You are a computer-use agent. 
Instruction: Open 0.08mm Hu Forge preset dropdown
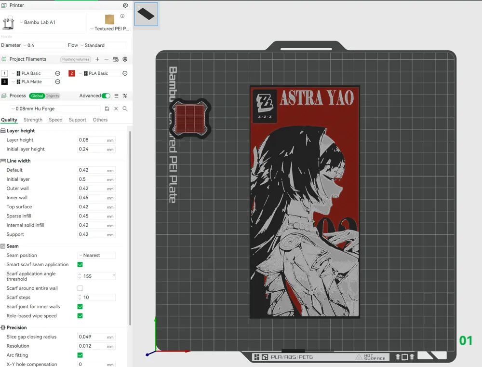(x=55, y=109)
